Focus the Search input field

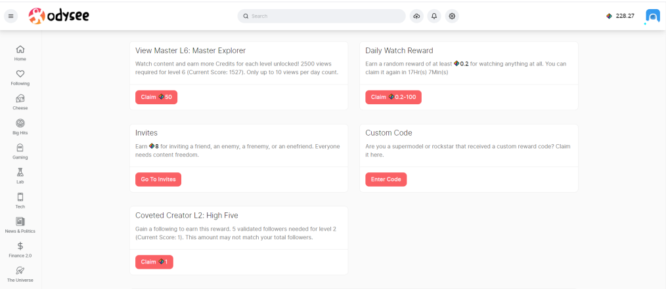click(322, 16)
